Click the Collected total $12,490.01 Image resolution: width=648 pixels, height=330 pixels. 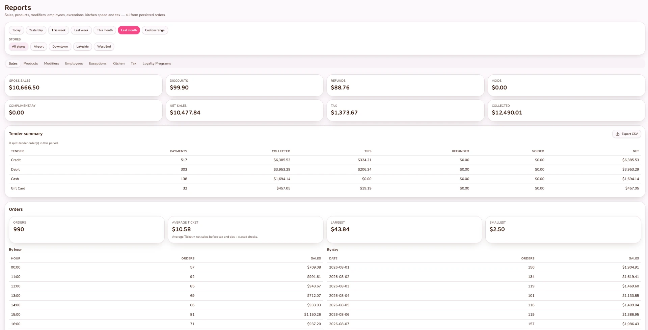[x=507, y=113]
